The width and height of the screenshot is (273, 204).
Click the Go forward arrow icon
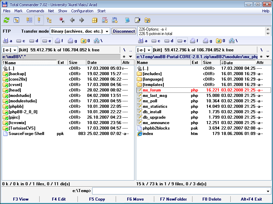[x=82, y=20]
